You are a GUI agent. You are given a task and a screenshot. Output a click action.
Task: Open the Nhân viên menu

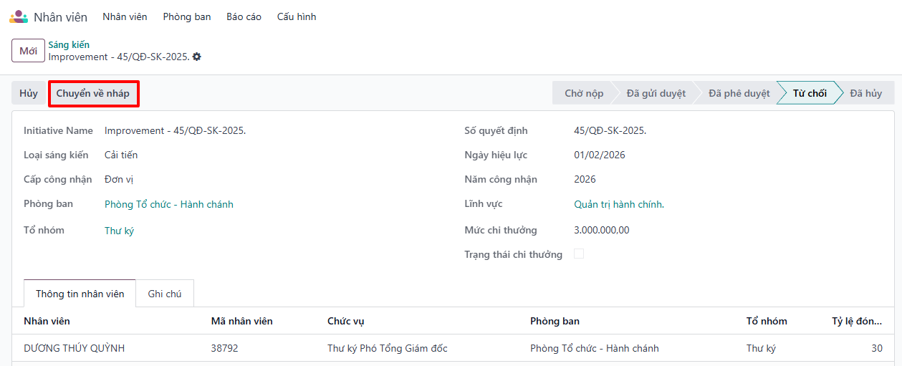point(125,16)
